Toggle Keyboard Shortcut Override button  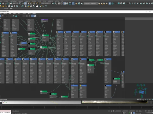pos(25,3)
